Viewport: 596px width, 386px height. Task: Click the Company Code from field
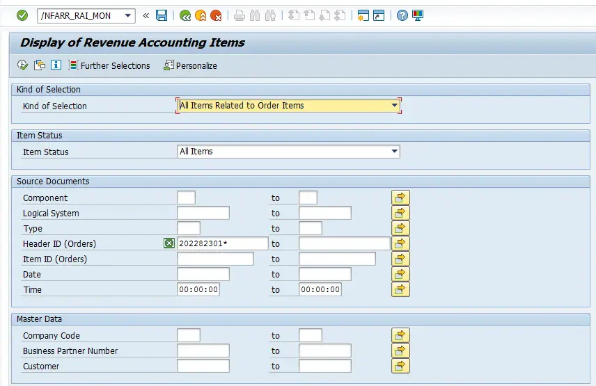tap(189, 335)
